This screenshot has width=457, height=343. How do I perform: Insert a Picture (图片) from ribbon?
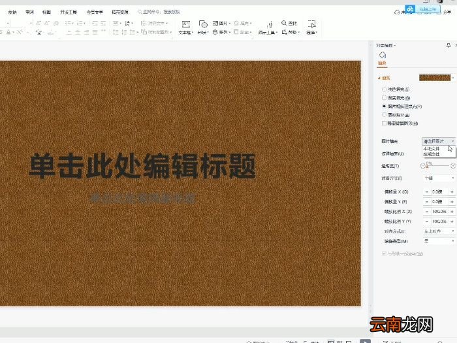coord(221,24)
